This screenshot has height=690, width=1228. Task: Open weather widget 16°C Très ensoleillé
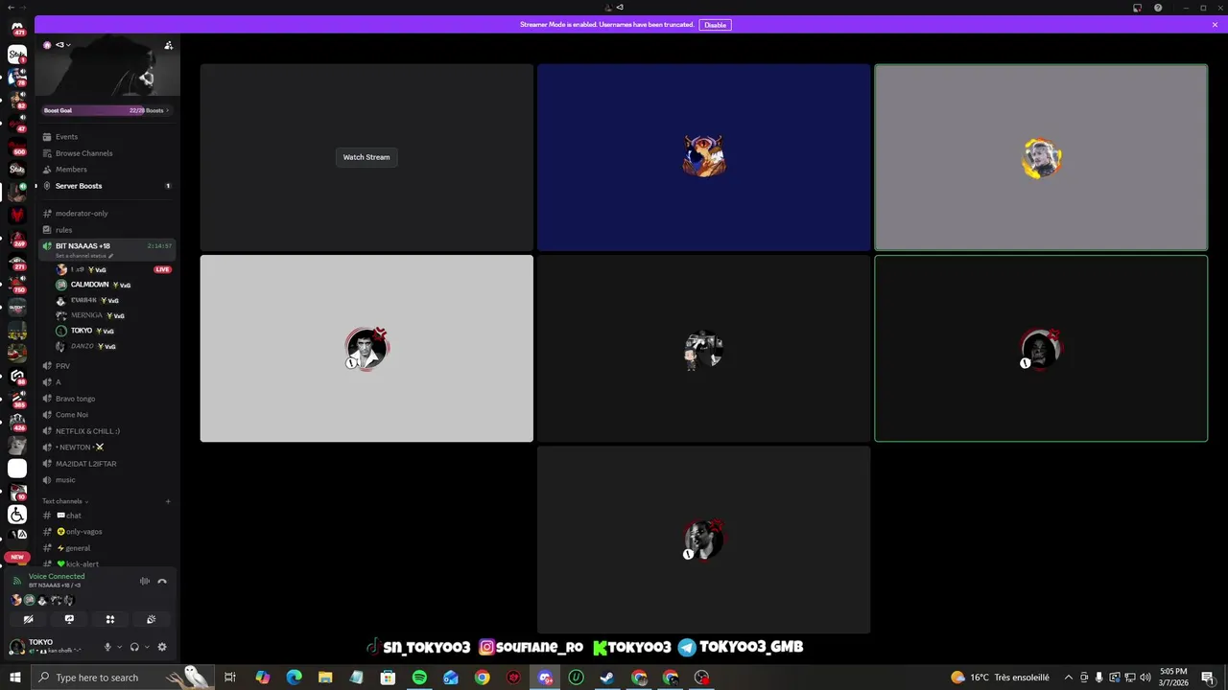tap(999, 678)
